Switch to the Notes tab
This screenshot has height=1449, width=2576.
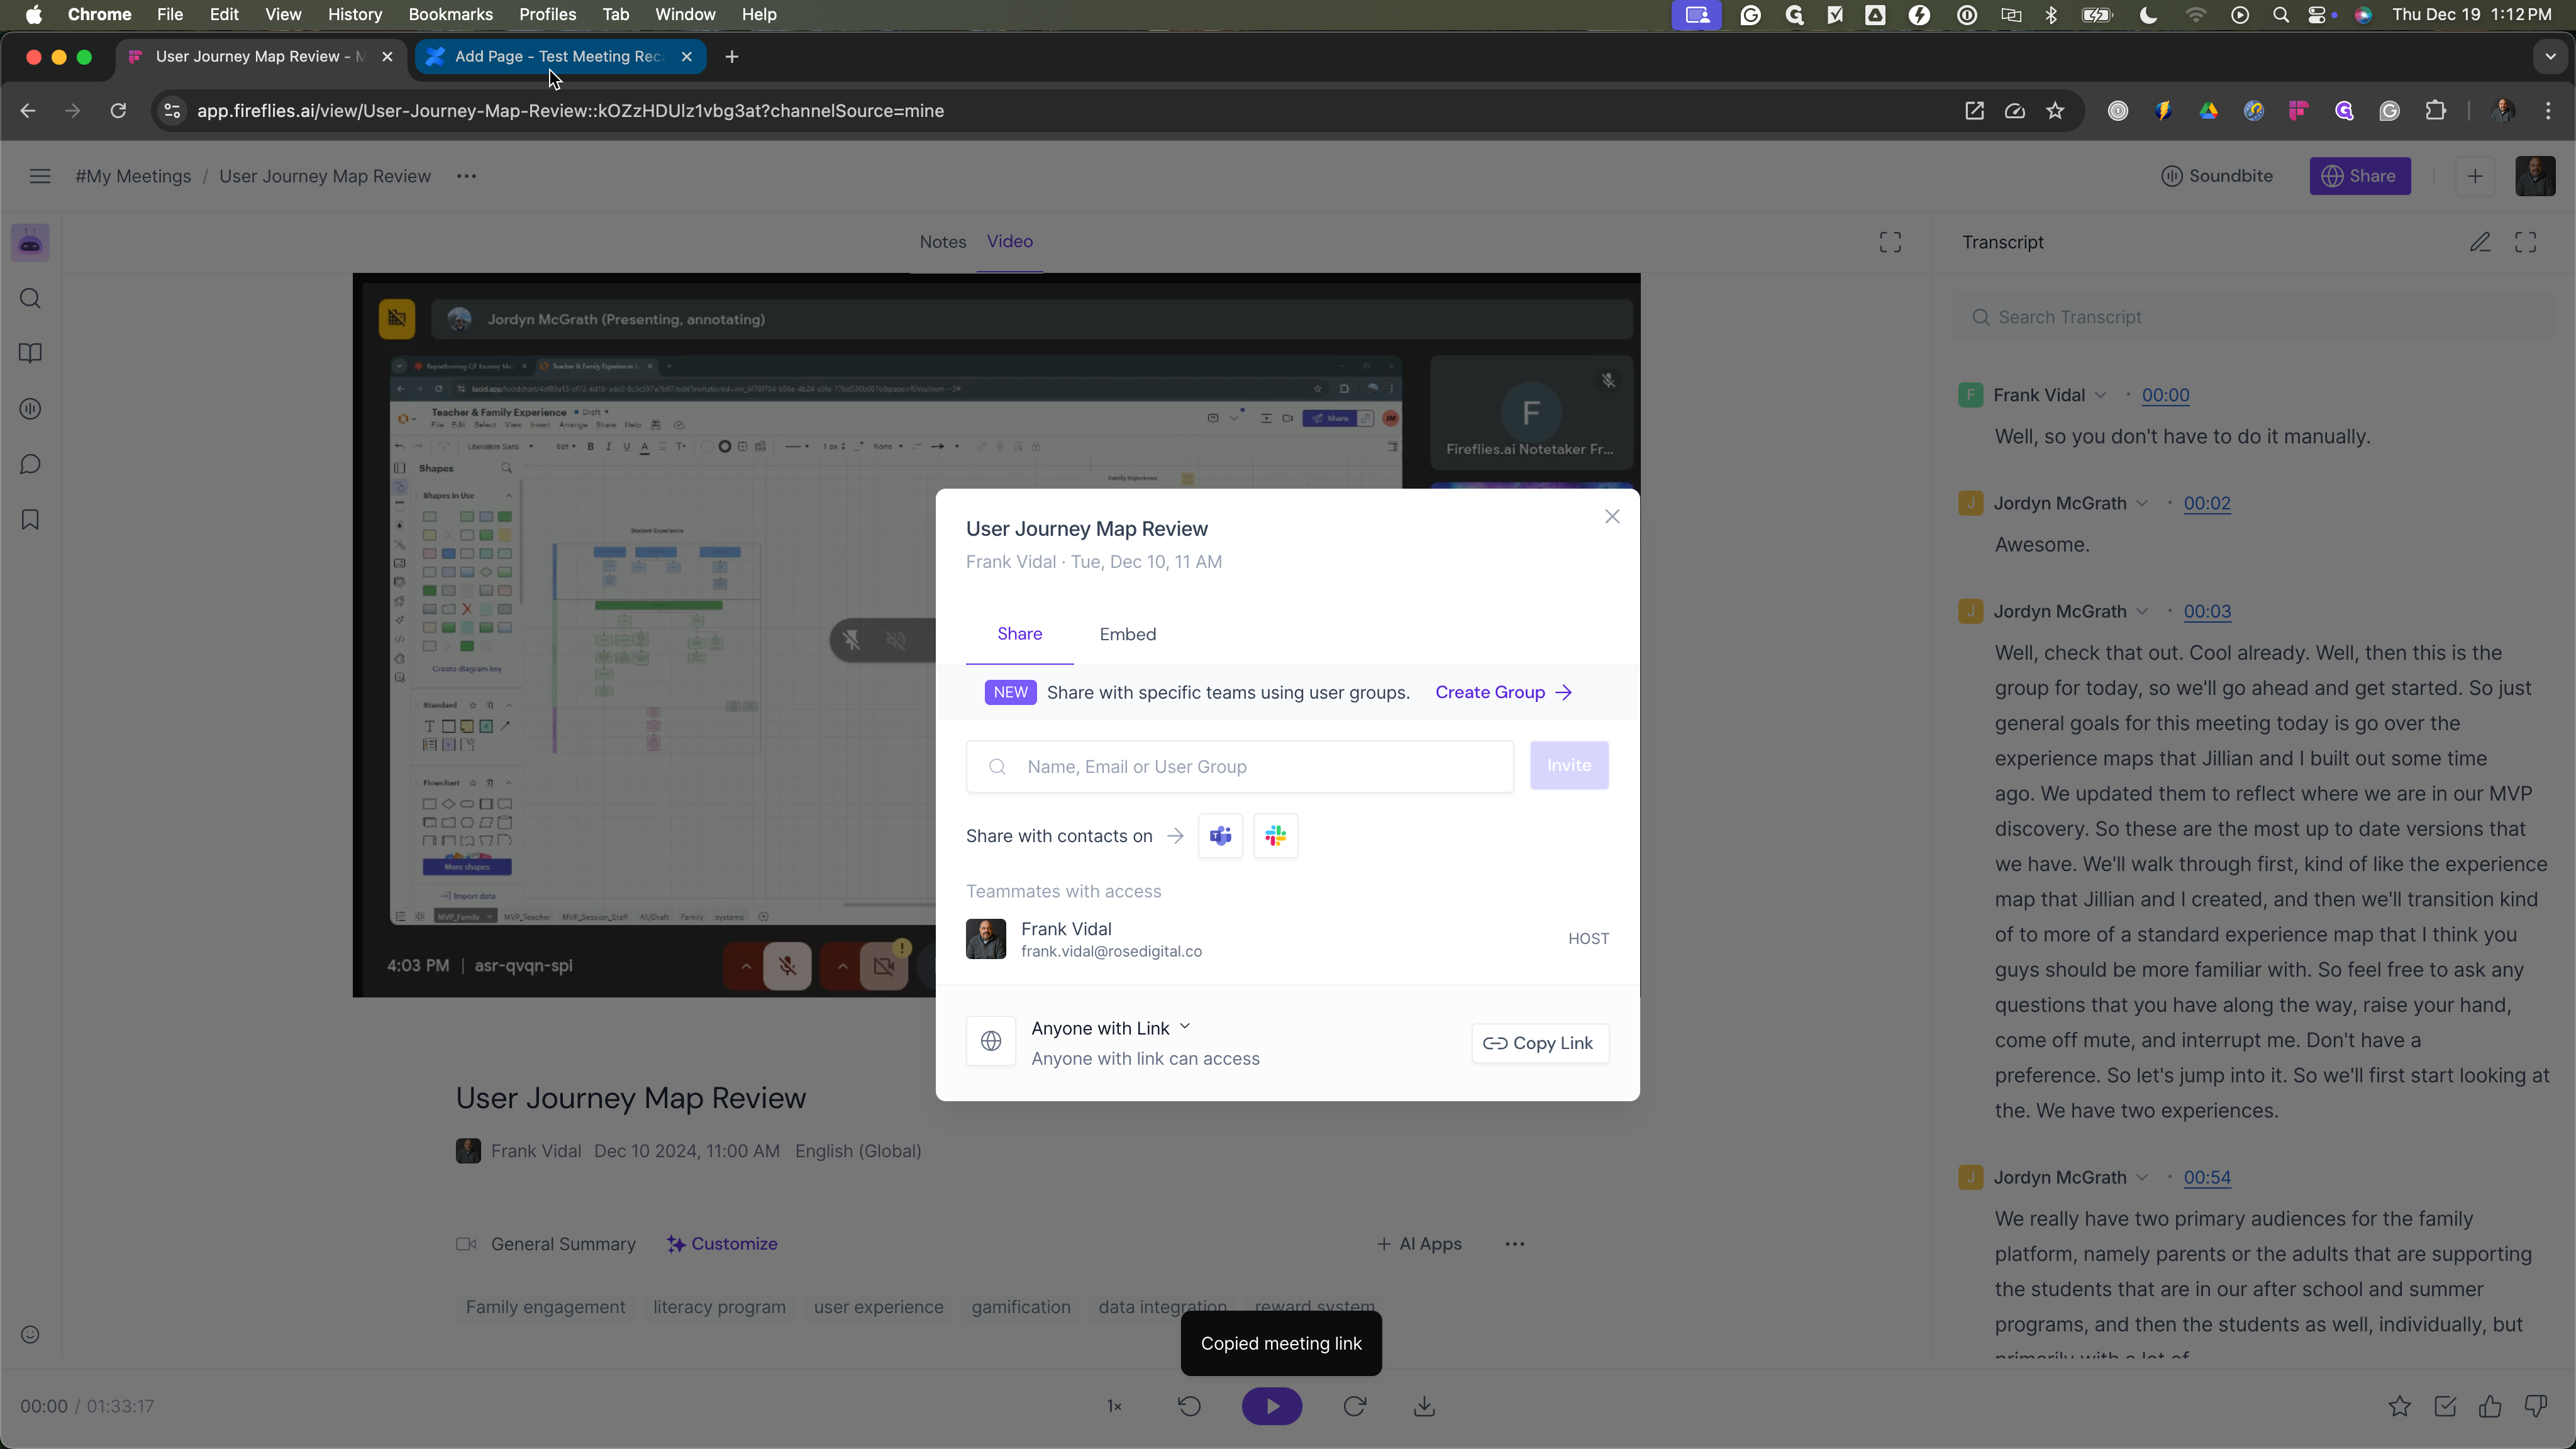[943, 242]
